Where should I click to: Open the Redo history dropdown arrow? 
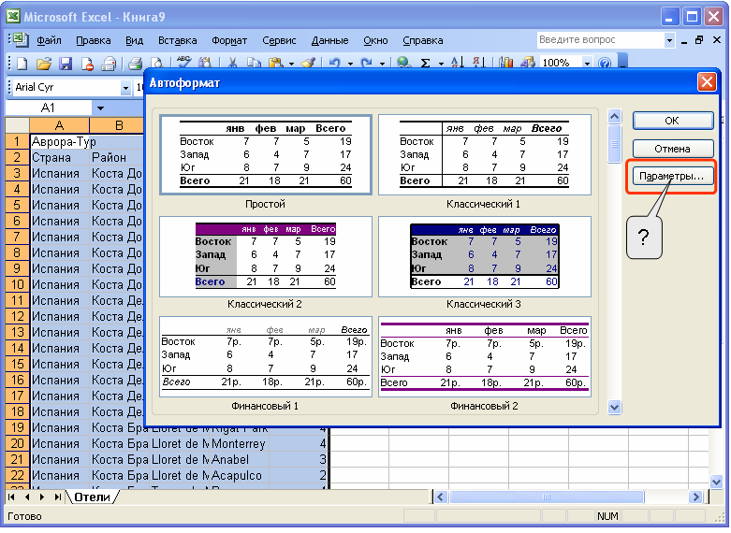(x=382, y=64)
